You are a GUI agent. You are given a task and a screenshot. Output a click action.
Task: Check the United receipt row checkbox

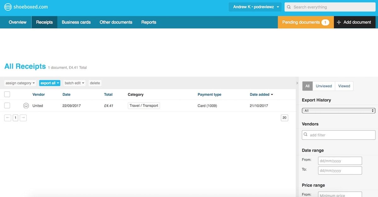click(x=7, y=105)
